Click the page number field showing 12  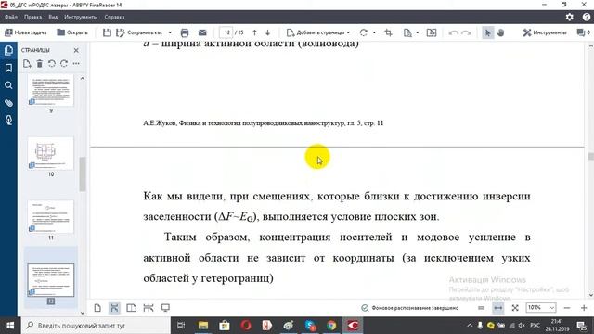pyautogui.click(x=226, y=32)
